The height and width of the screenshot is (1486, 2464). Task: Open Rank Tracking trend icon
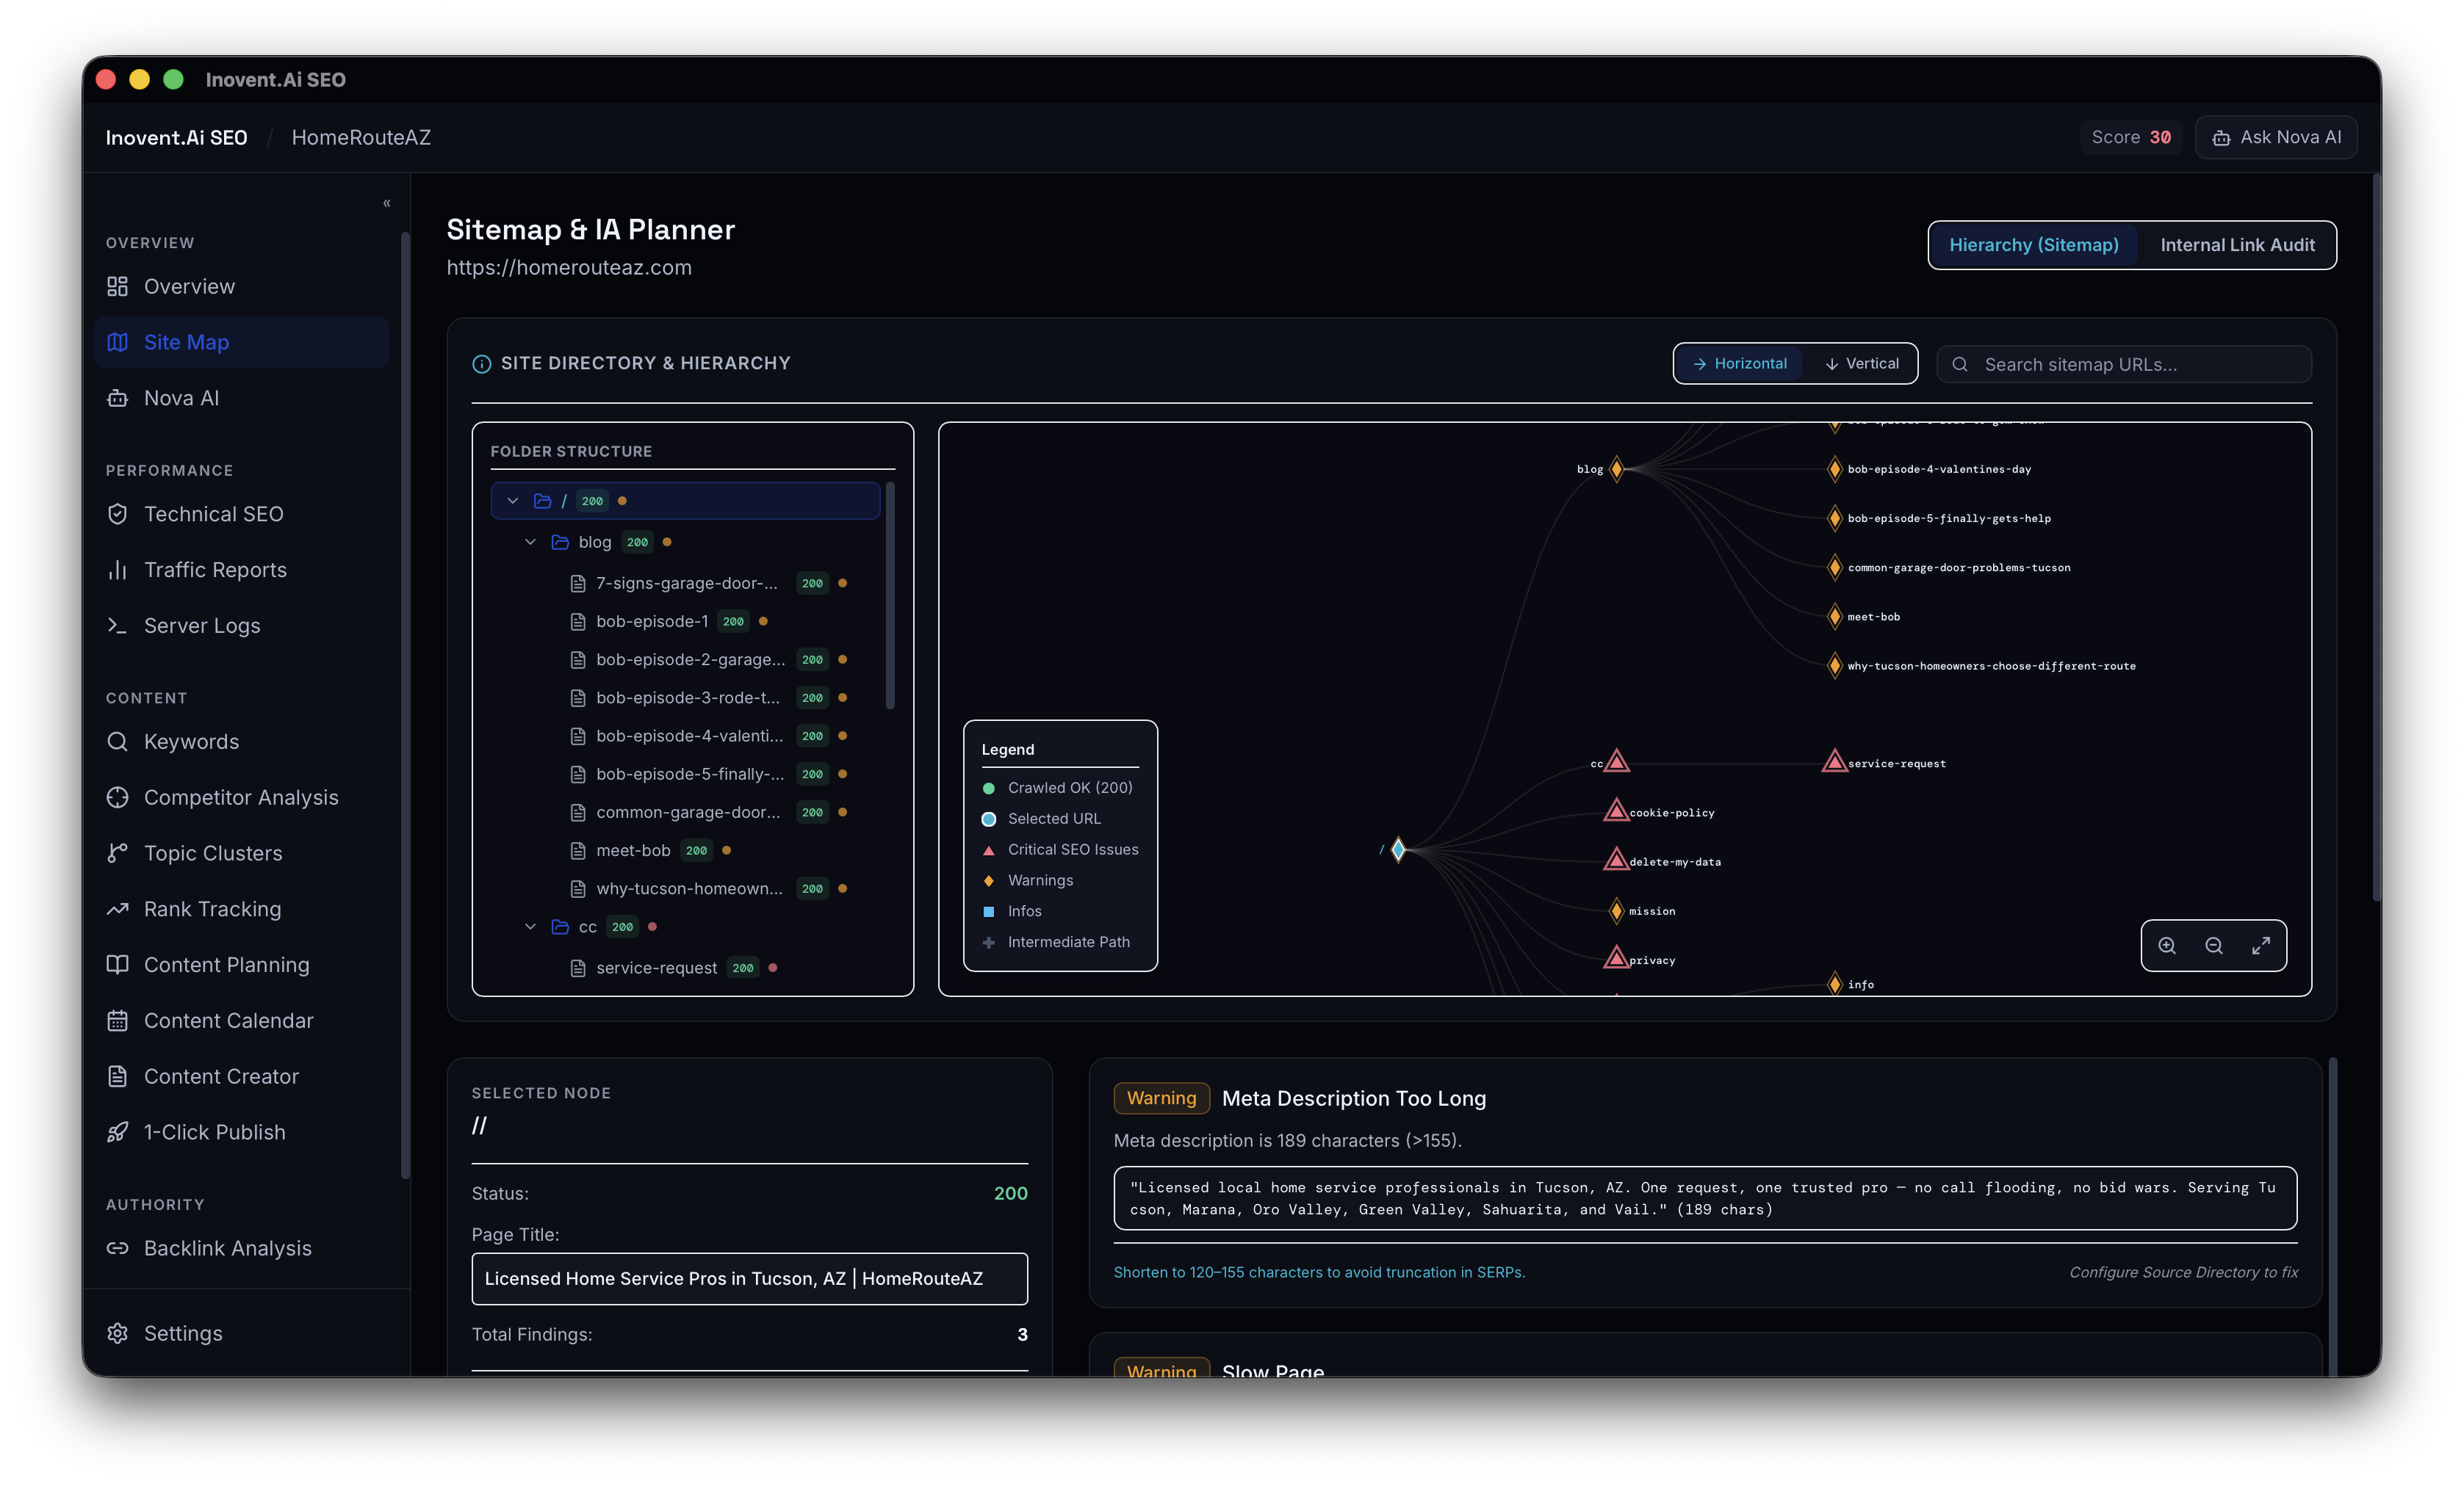[117, 910]
